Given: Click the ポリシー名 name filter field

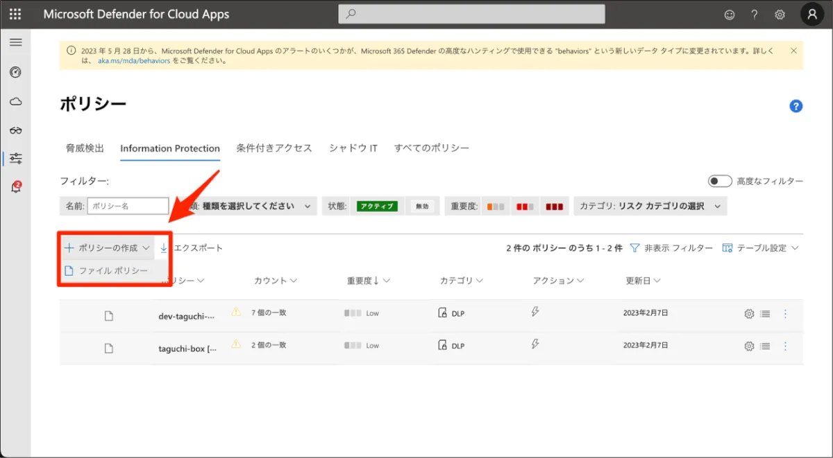Looking at the screenshot, I should click(128, 206).
